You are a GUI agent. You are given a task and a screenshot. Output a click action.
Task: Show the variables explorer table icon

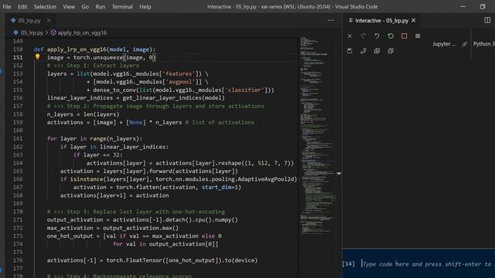[x=418, y=36]
